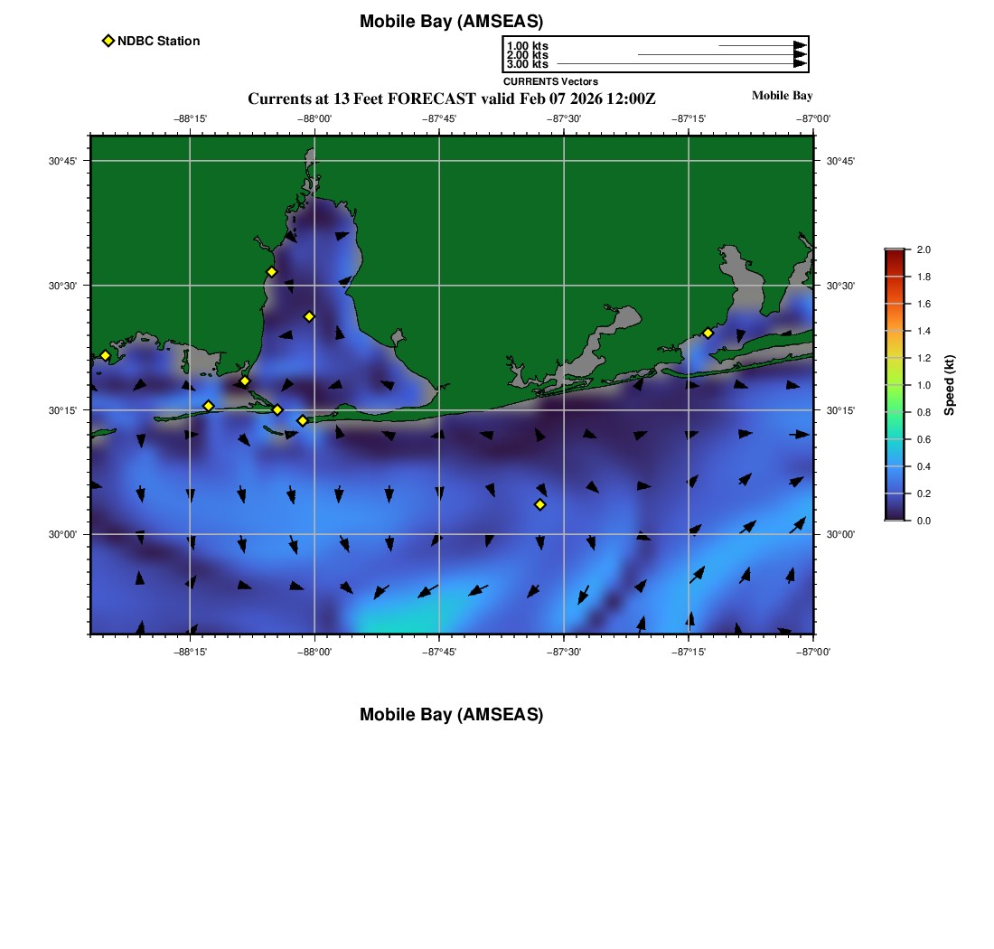Image resolution: width=994 pixels, height=949 pixels.
Task: Click the 'CURRENTS Vectors' caption
Action: 550,81
